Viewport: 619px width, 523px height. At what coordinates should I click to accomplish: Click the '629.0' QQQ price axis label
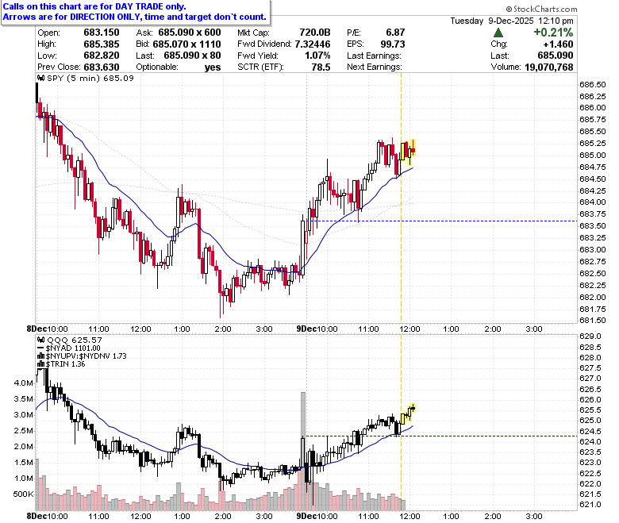590,336
